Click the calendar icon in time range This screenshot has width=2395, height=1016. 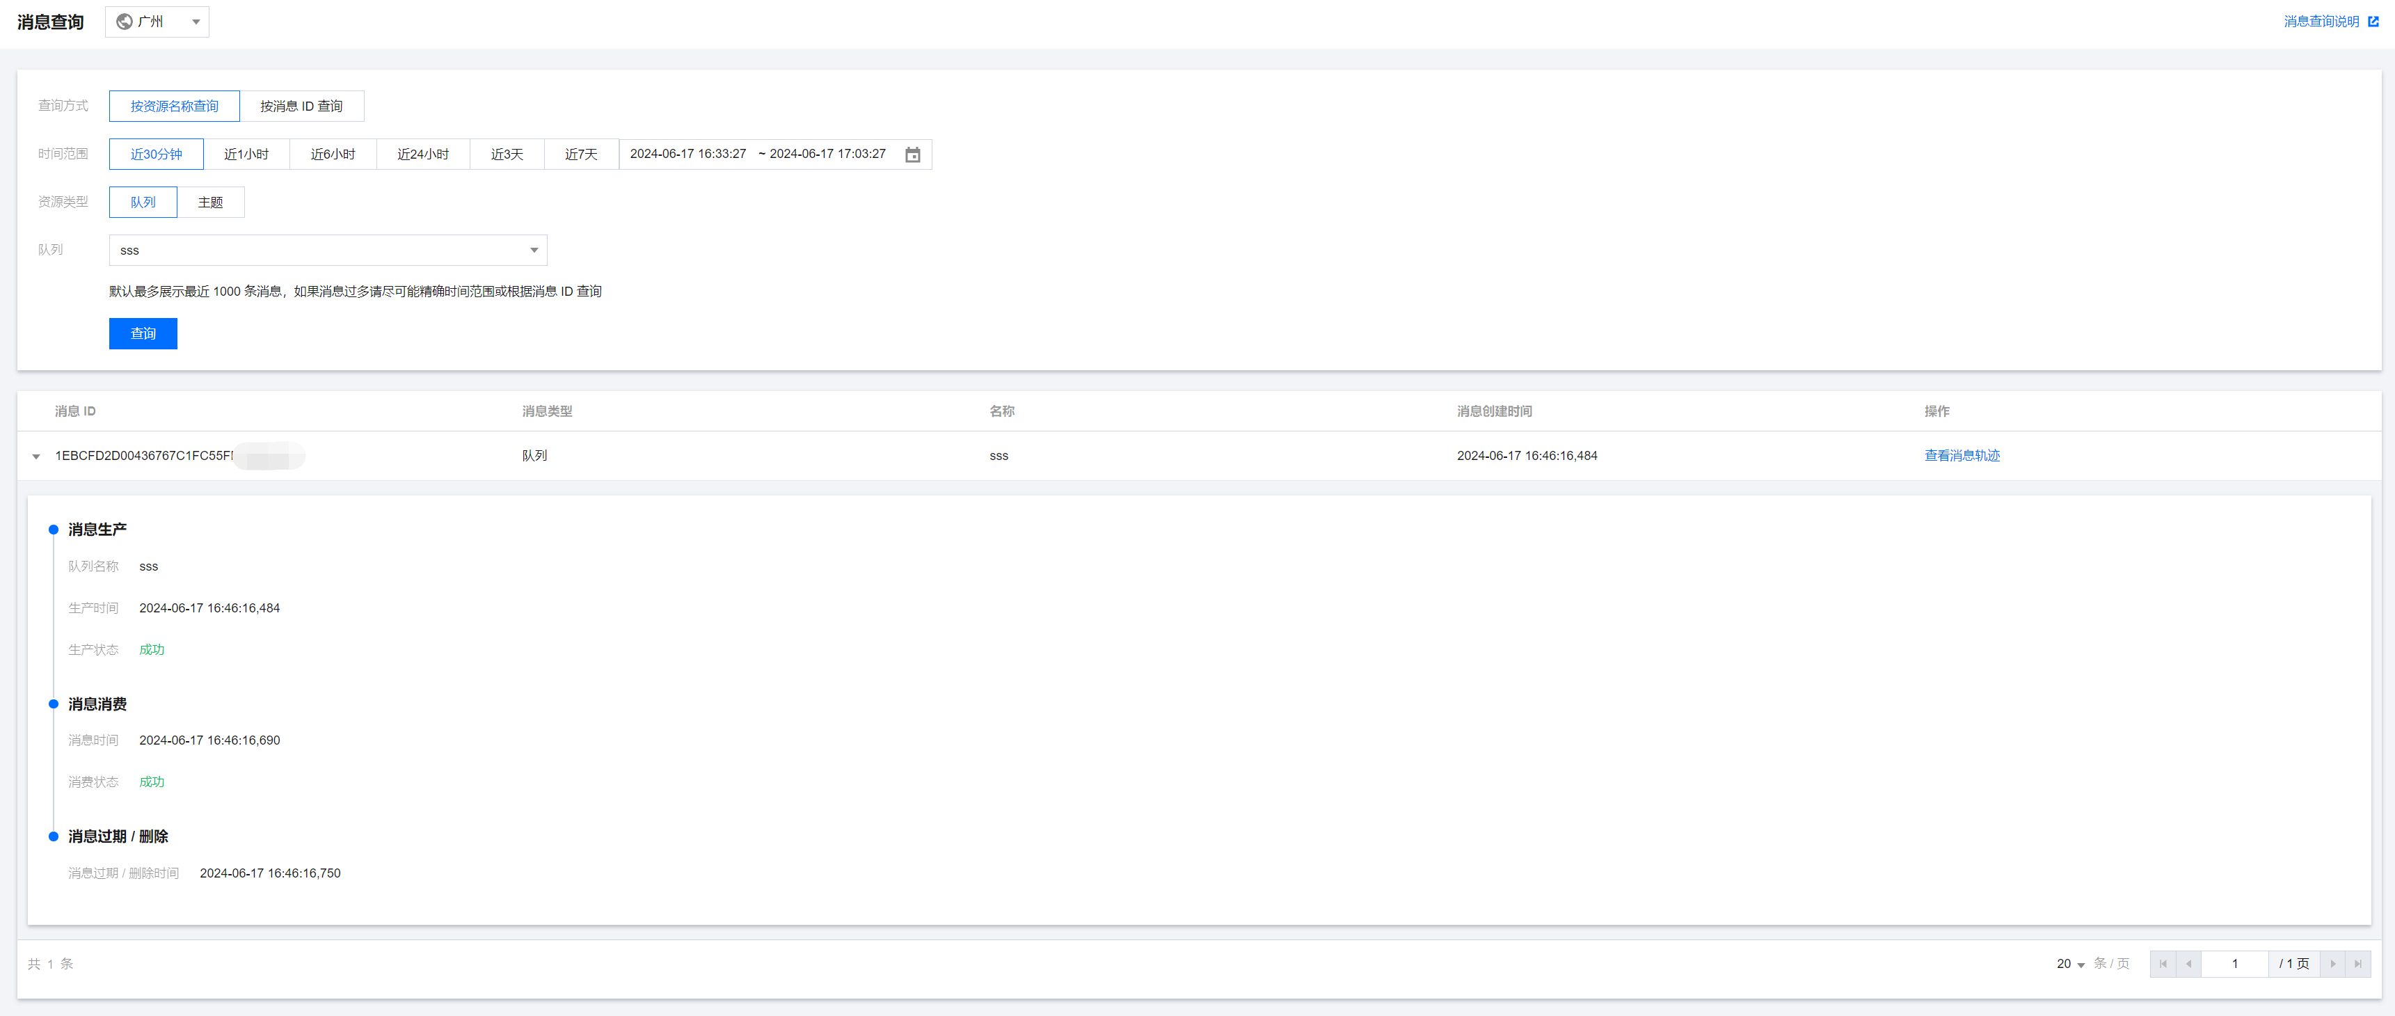[912, 154]
